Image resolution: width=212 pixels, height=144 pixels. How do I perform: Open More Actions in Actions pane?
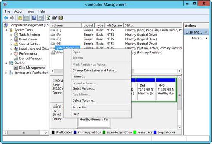(199, 38)
